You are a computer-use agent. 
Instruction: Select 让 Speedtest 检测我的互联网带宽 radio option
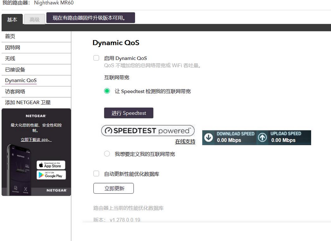(x=107, y=91)
